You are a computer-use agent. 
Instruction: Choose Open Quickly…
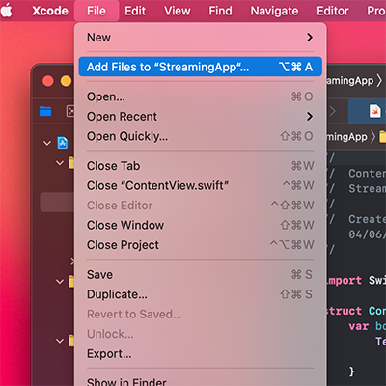[x=200, y=136]
